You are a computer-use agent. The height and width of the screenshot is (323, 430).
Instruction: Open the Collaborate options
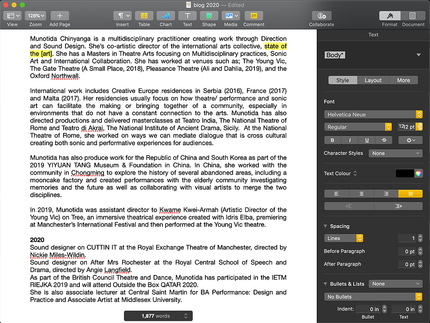(321, 16)
